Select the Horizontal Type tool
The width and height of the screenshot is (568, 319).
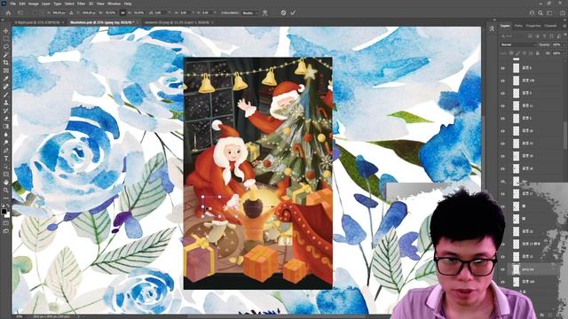click(x=6, y=158)
